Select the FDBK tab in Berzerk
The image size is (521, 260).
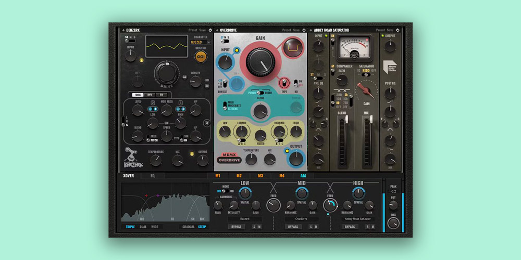click(138, 95)
